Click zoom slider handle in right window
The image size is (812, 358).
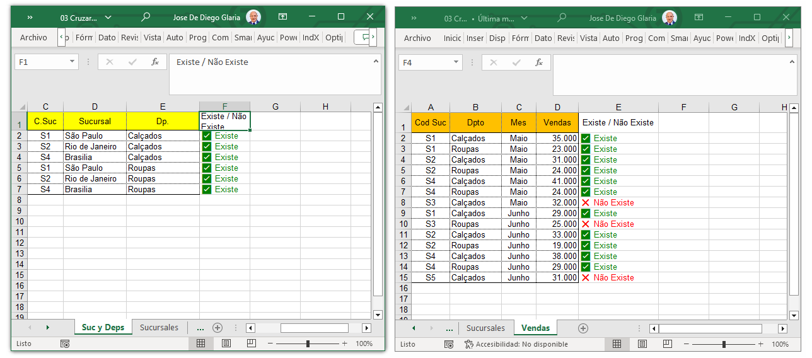(724, 344)
